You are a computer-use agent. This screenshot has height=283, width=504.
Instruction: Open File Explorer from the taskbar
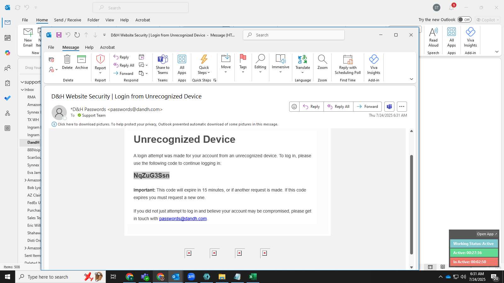222,277
